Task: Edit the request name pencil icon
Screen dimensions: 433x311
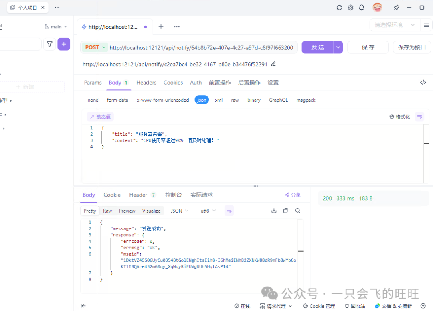Action: [273, 64]
